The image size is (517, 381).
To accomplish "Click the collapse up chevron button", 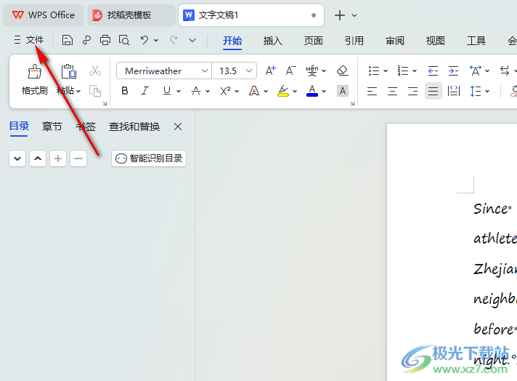I will [x=38, y=159].
